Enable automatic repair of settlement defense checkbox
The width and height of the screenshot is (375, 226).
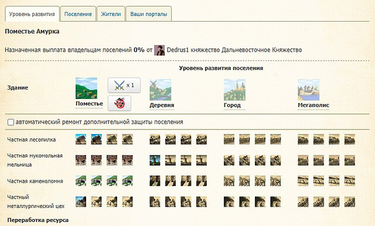11,122
